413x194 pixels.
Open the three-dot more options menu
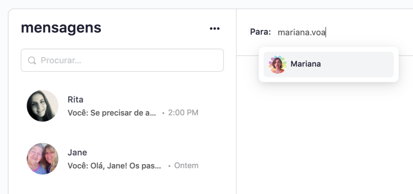point(215,29)
